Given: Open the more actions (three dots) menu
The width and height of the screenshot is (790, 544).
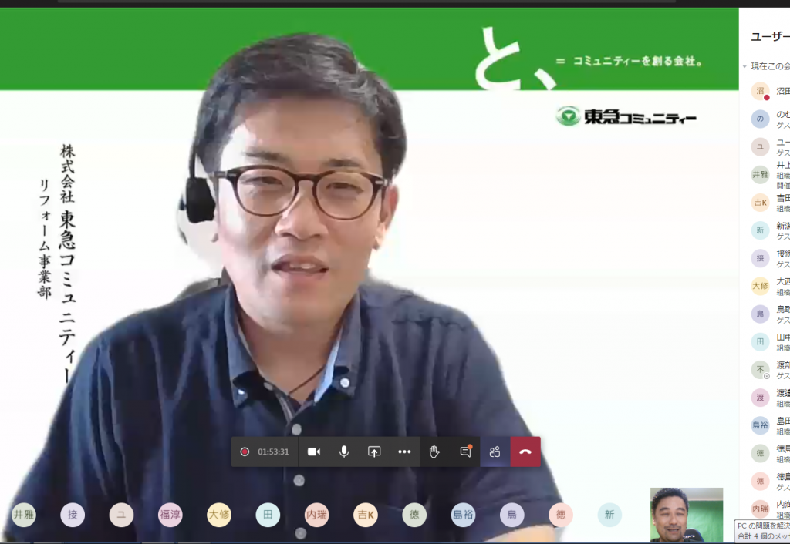Looking at the screenshot, I should (404, 452).
